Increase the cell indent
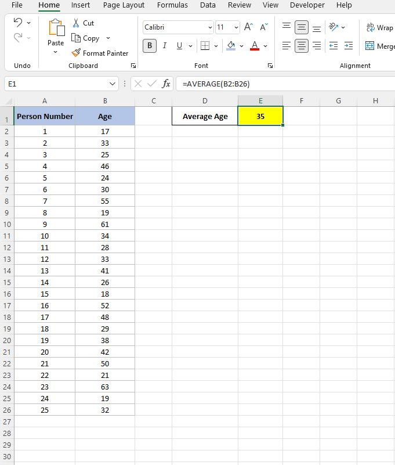395x465 pixels. pos(349,46)
